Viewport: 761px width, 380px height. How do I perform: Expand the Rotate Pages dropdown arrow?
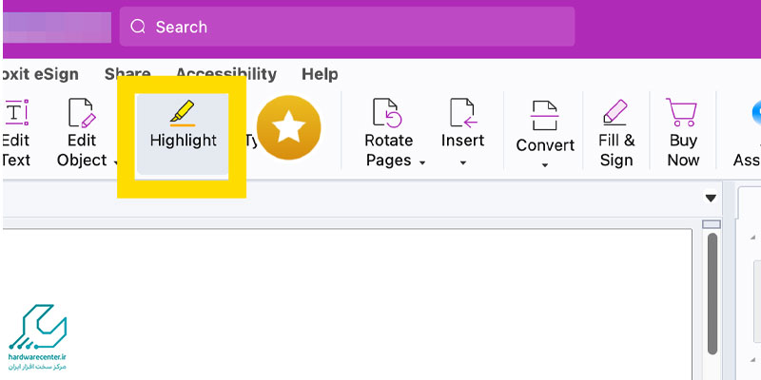422,162
